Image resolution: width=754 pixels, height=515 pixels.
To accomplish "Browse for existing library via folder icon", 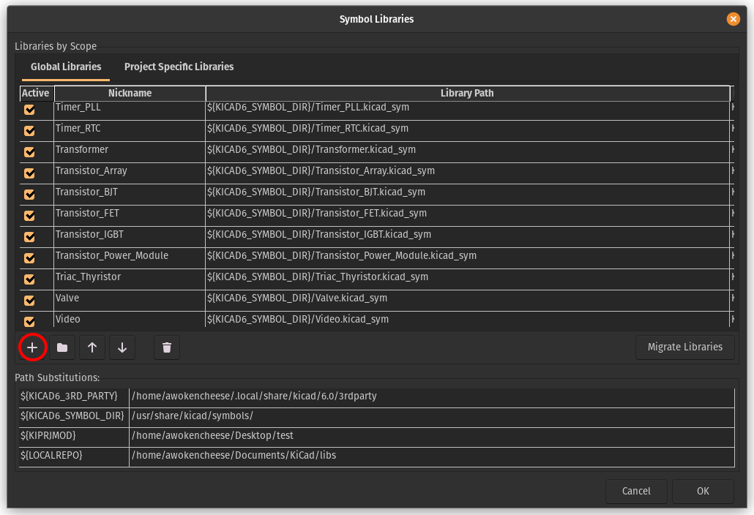I will pos(62,347).
